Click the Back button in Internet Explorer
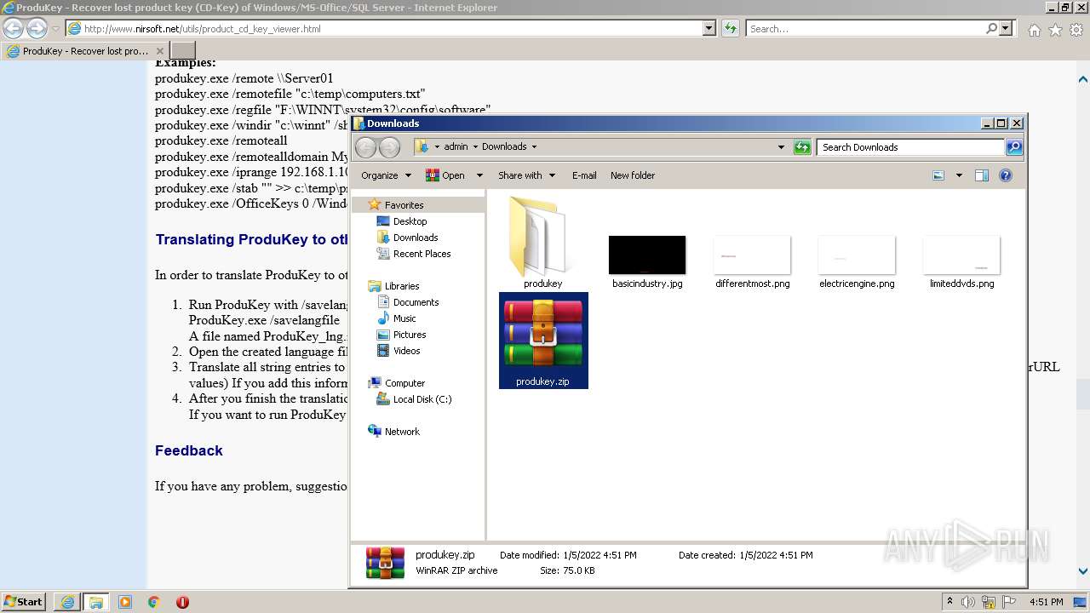 (14, 29)
